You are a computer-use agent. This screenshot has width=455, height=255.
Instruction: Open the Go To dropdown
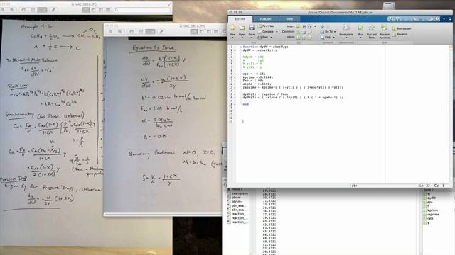(x=328, y=31)
